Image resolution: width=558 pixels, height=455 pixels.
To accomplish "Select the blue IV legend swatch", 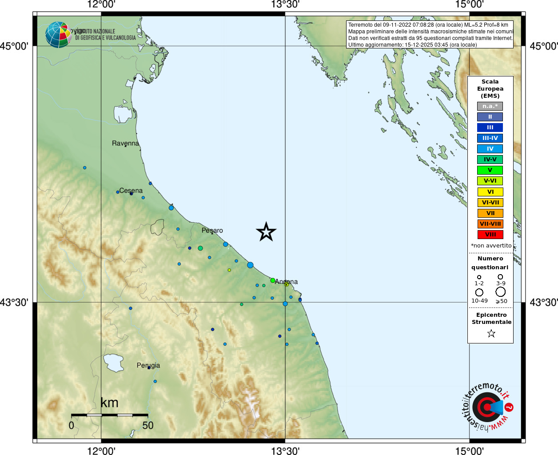I will 490,149.
